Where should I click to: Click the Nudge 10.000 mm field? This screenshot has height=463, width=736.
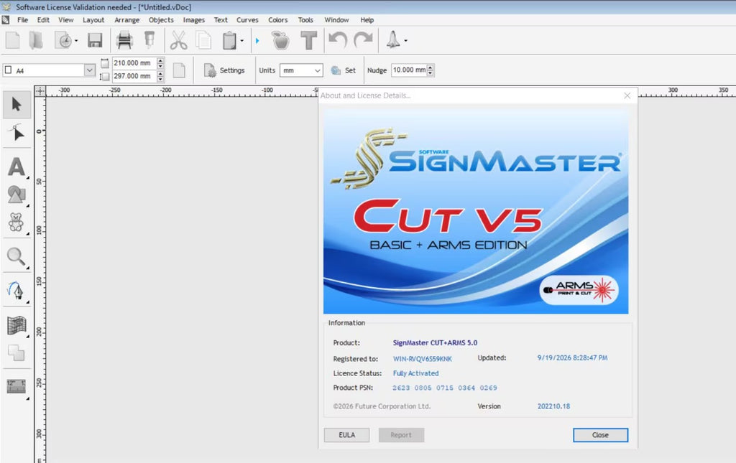click(409, 70)
